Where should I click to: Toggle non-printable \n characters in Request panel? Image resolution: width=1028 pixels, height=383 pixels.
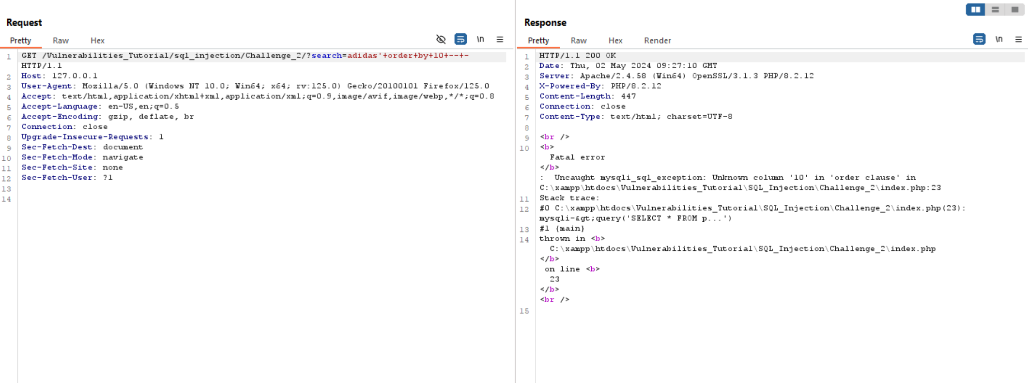pyautogui.click(x=480, y=39)
